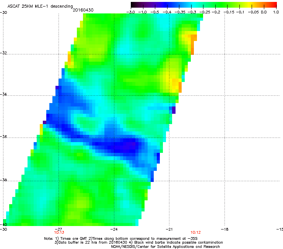Click the latitude label -36
The width and height of the screenshot is (283, 249).
click(3, 136)
